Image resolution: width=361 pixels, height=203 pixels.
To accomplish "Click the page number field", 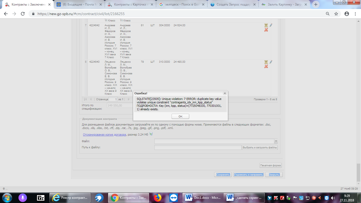I will (x=113, y=99).
